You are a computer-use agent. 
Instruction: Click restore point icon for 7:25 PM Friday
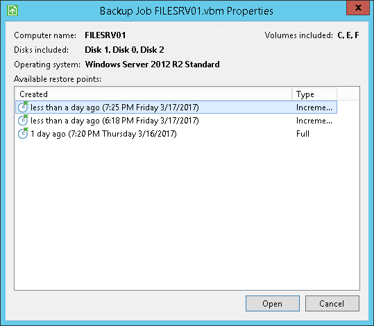point(23,107)
